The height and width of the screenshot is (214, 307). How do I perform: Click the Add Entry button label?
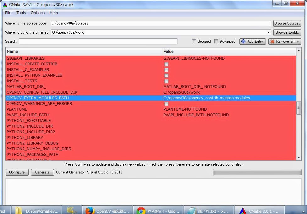click(255, 41)
